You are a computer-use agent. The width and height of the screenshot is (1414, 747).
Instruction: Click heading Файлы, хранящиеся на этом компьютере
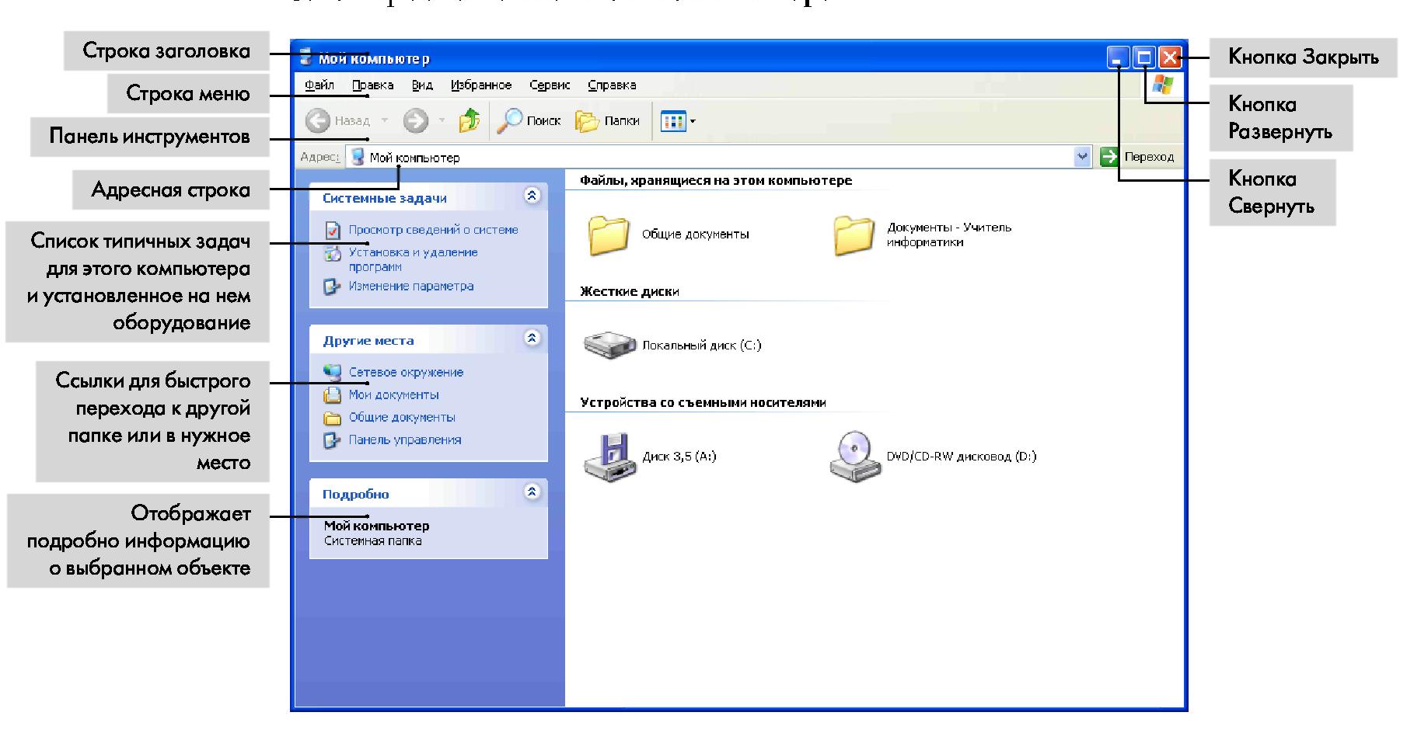click(x=716, y=181)
